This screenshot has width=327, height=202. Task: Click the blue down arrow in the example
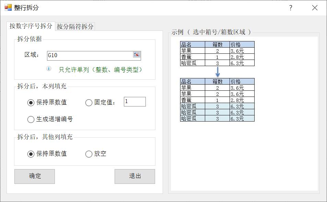coord(218,72)
